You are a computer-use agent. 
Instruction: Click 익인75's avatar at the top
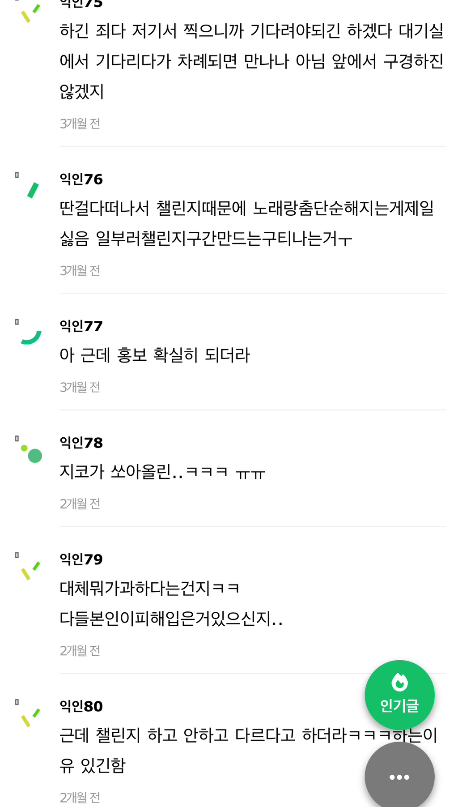[x=31, y=13]
